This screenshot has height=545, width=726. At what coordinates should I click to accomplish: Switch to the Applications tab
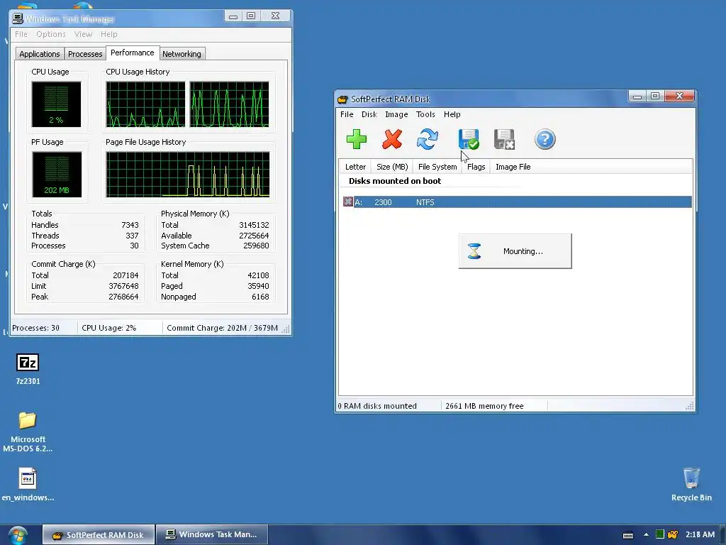click(40, 54)
